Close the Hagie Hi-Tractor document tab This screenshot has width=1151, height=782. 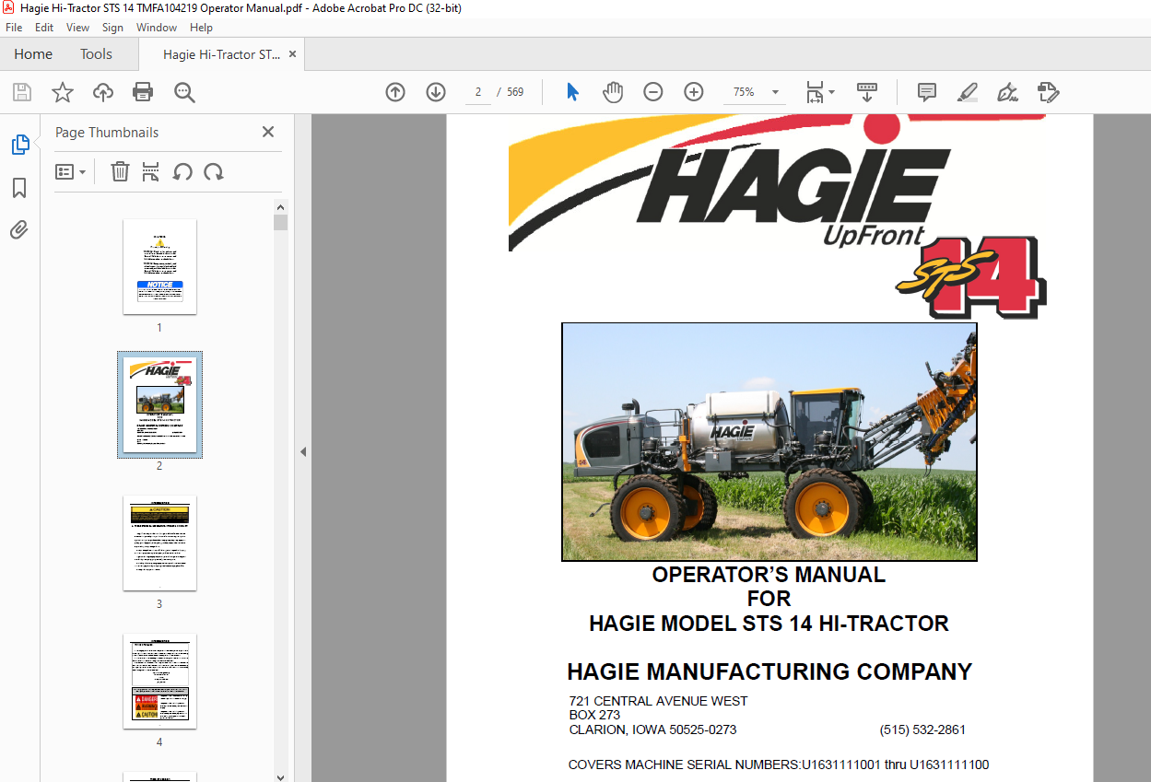click(292, 54)
